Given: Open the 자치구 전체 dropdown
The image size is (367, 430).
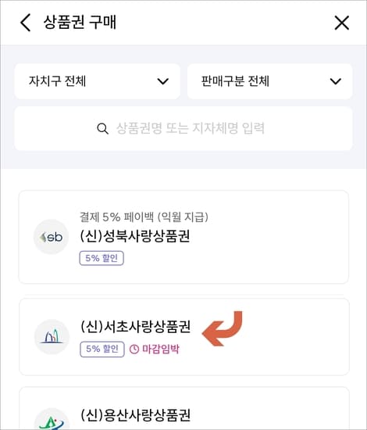Looking at the screenshot, I should tap(98, 81).
